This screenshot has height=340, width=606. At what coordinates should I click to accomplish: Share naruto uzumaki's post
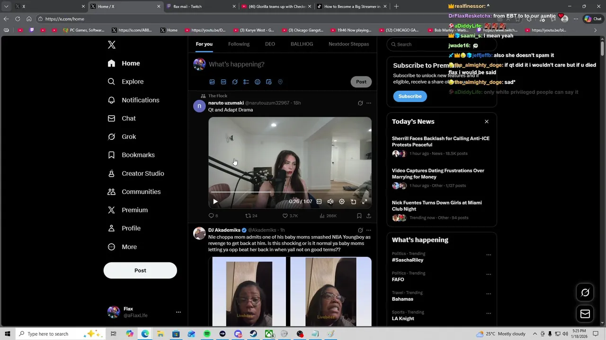tap(369, 216)
